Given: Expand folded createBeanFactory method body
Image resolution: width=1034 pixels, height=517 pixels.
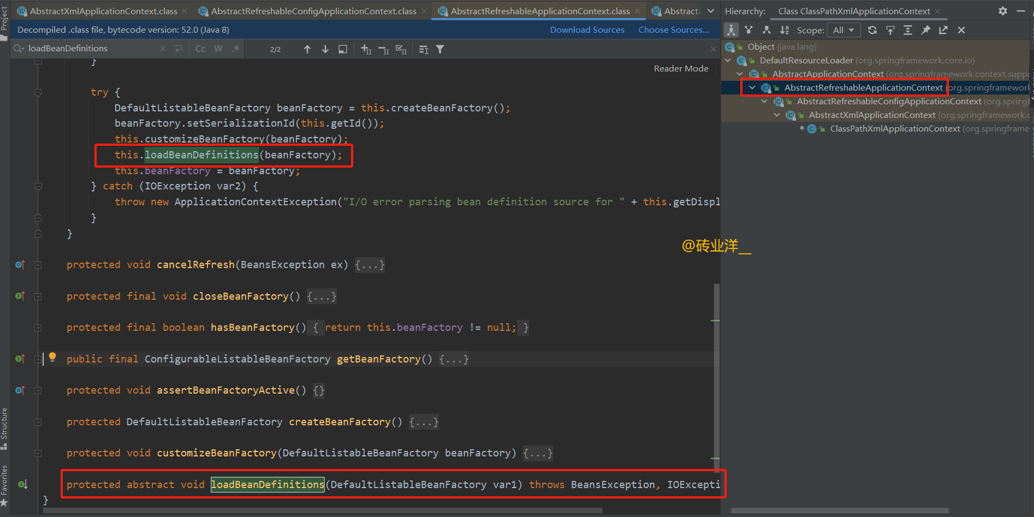Looking at the screenshot, I should [424, 422].
